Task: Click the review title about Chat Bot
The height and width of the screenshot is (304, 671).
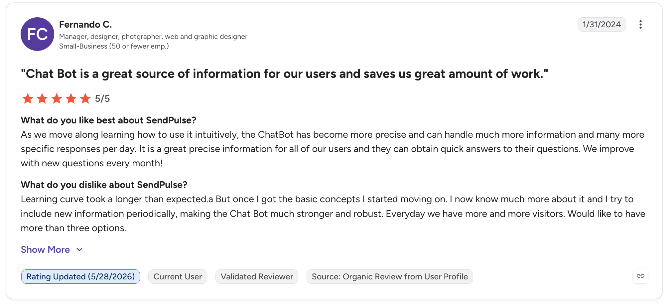Action: pos(284,74)
